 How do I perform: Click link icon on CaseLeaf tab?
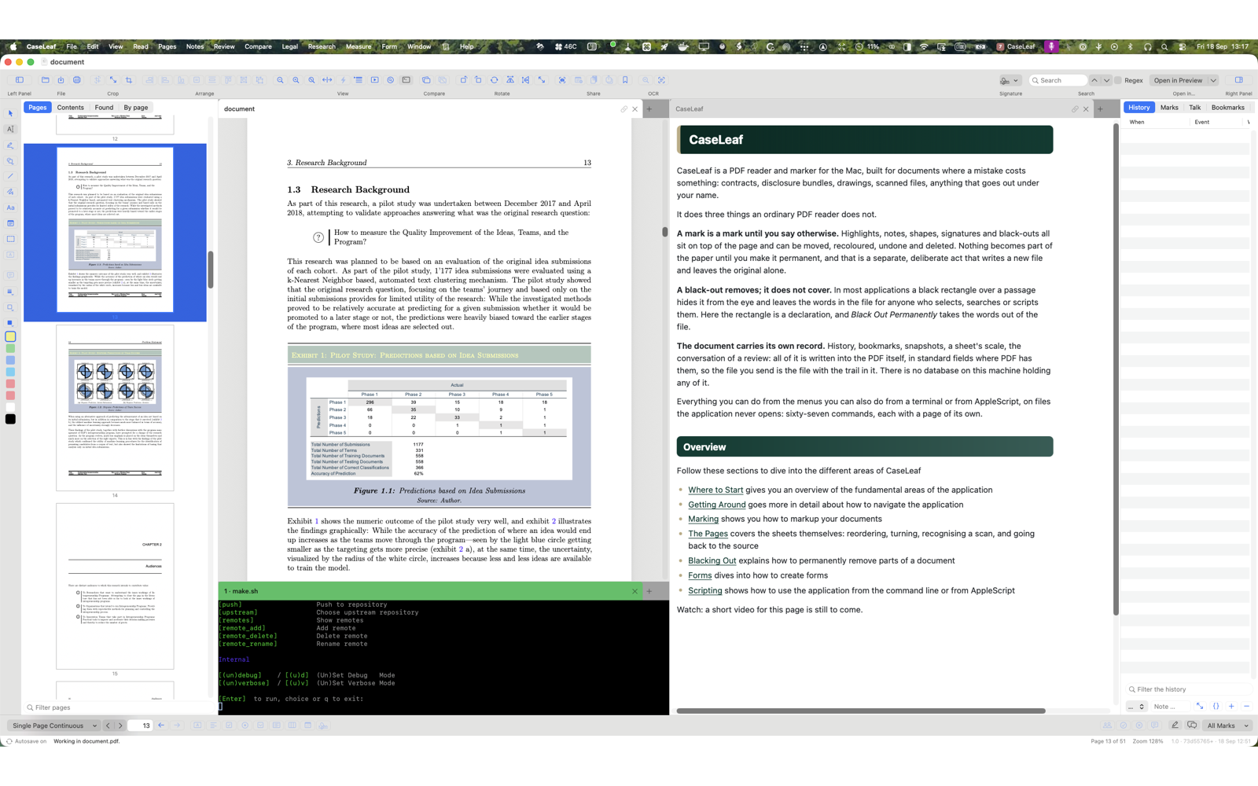[x=1075, y=109]
